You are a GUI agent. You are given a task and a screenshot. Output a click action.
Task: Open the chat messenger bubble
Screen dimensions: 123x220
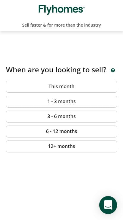(108, 205)
